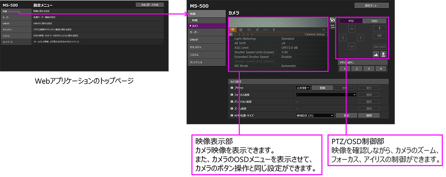Click the ONE SHOT autofocus button
This screenshot has height=177, width=446.
pos(379,47)
